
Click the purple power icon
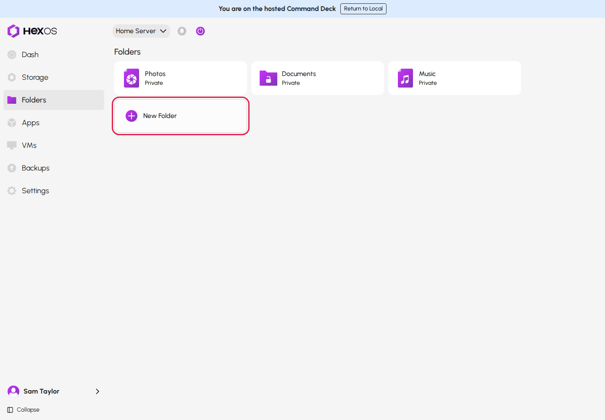coord(200,31)
